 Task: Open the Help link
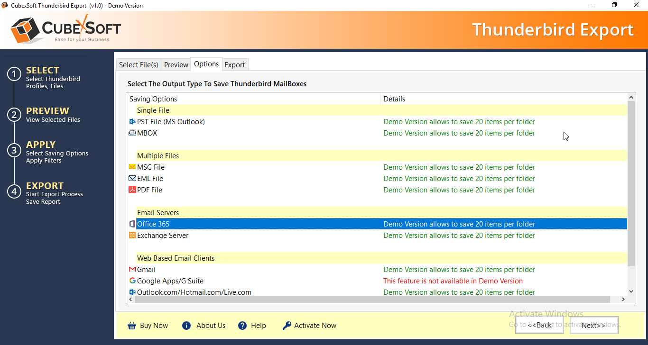pyautogui.click(x=259, y=326)
